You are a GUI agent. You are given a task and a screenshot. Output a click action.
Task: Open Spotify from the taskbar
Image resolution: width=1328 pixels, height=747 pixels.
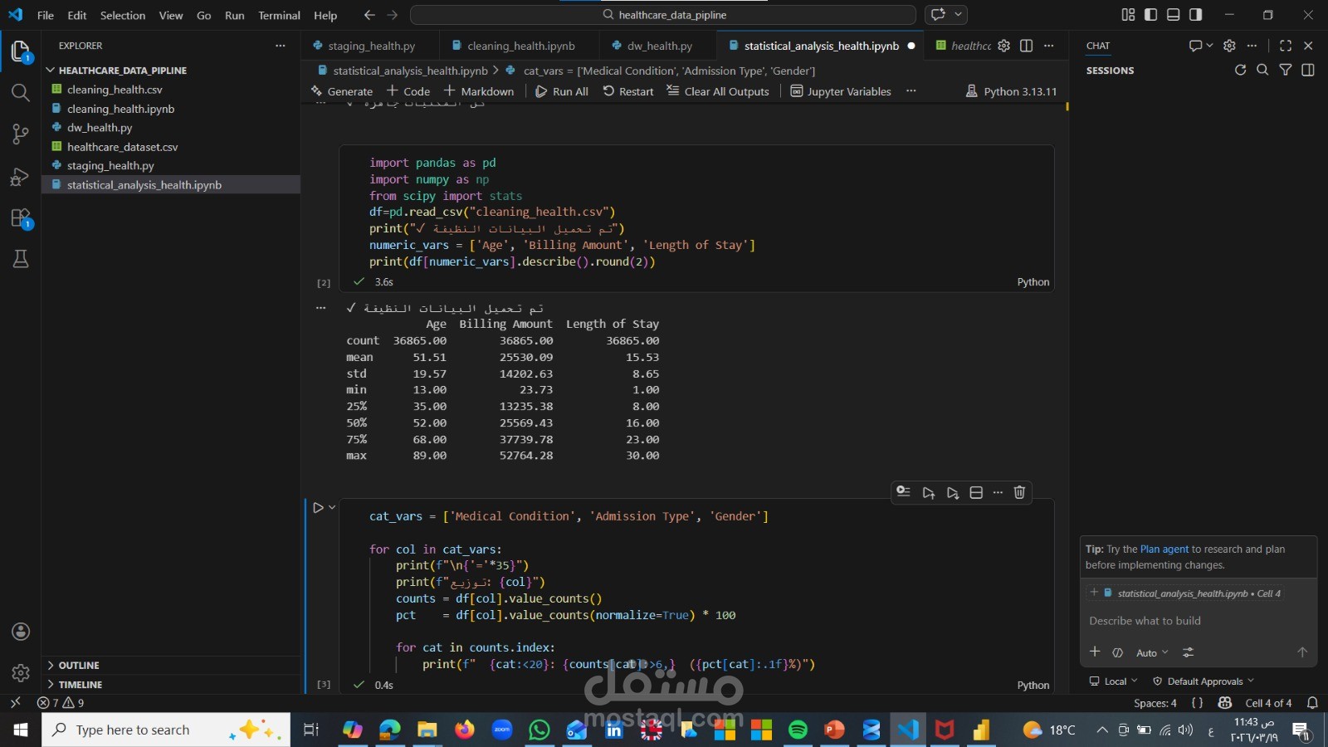[x=798, y=730]
